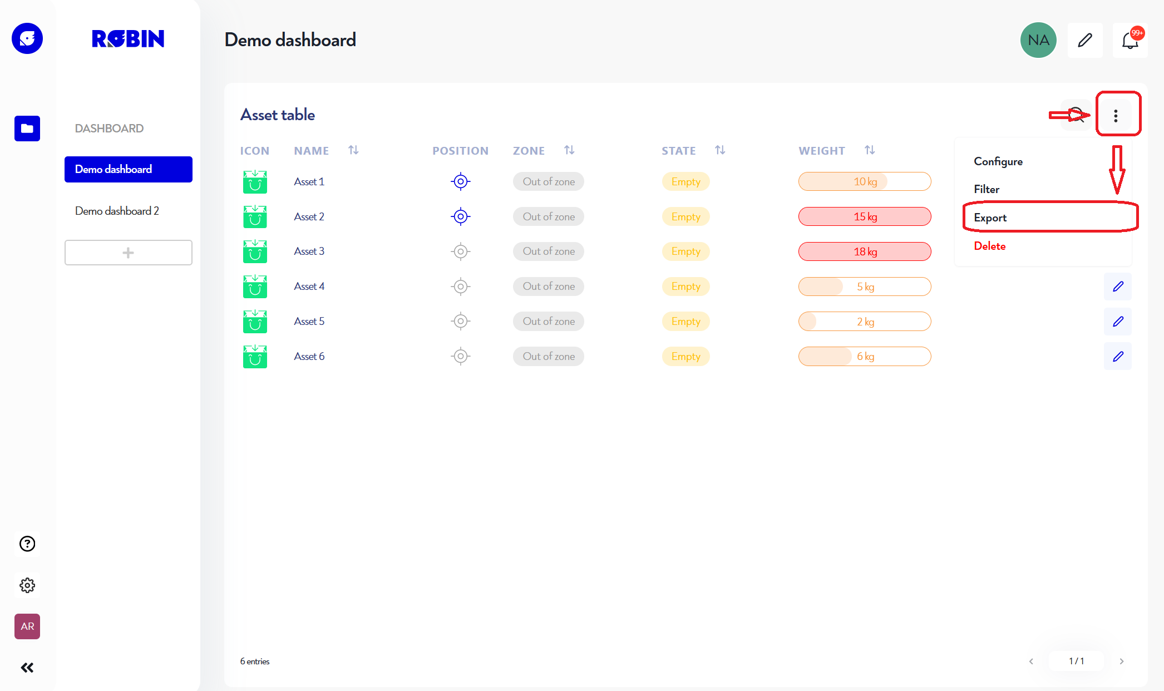The image size is (1164, 691).
Task: Click Asset 5 name cell
Action: point(309,321)
